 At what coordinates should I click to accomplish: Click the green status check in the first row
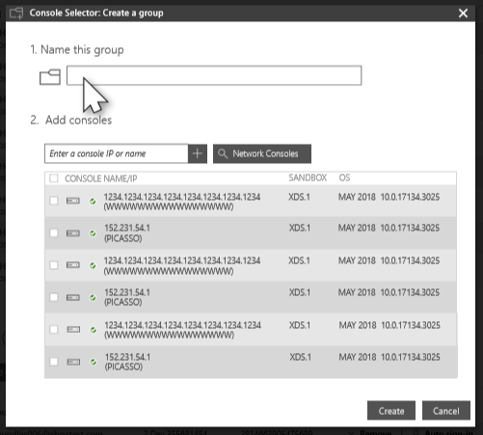tap(93, 202)
